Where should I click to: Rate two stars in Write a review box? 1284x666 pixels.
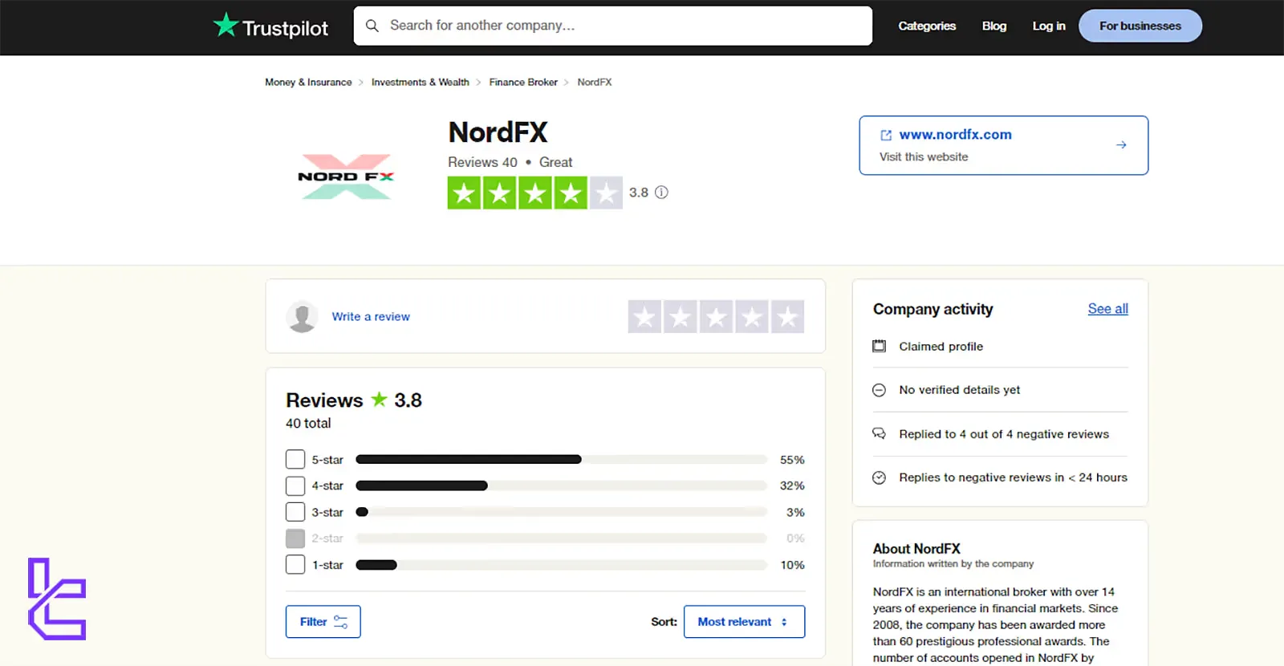click(x=681, y=317)
